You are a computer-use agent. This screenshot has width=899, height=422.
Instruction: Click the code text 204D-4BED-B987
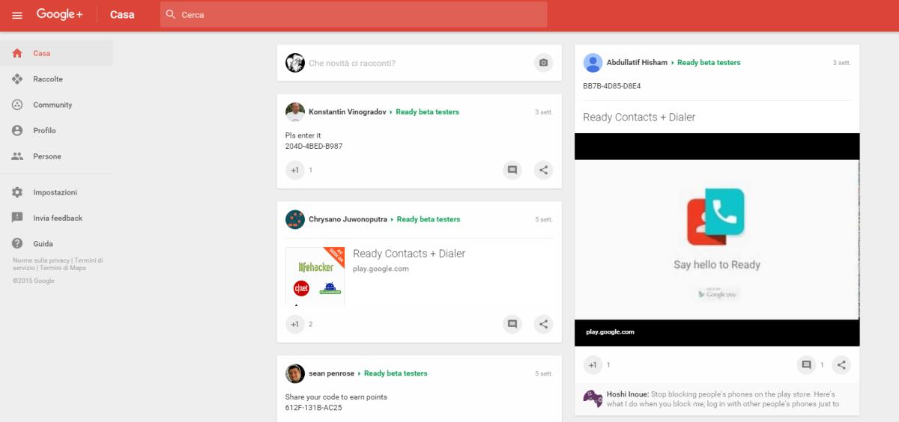click(314, 146)
